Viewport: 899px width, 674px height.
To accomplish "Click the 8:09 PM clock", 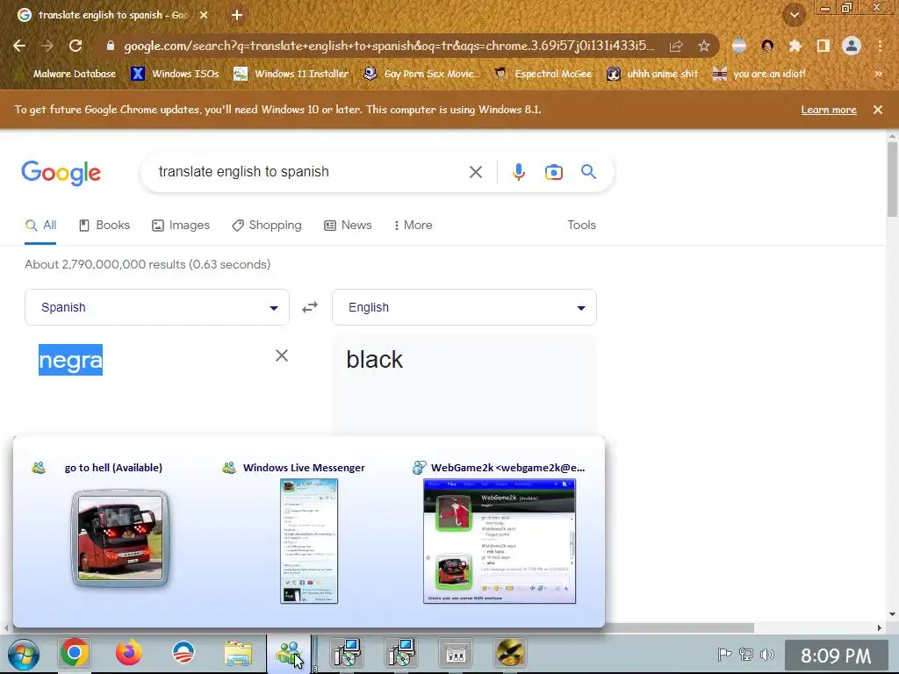I will 836,655.
